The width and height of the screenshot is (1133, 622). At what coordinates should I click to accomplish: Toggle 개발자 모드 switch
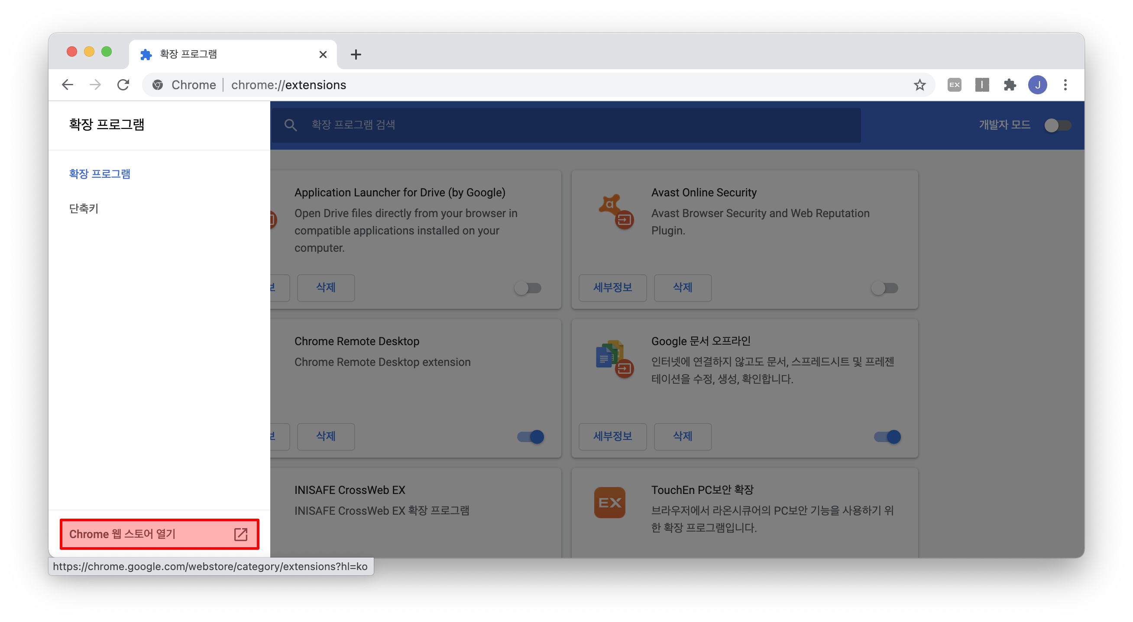1057,125
